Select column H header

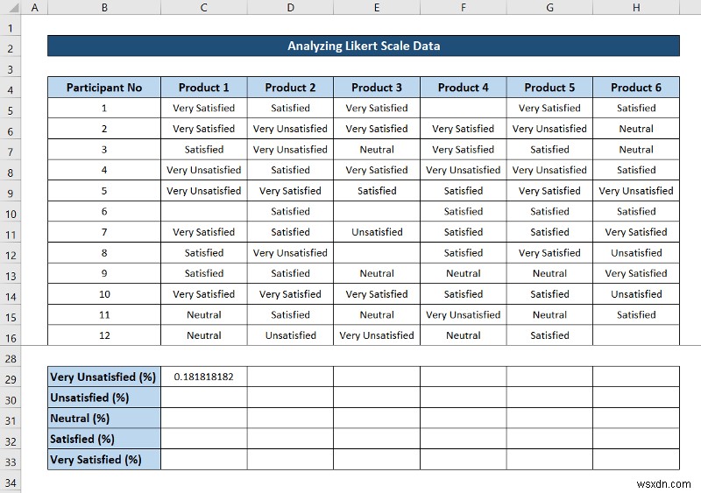636,7
